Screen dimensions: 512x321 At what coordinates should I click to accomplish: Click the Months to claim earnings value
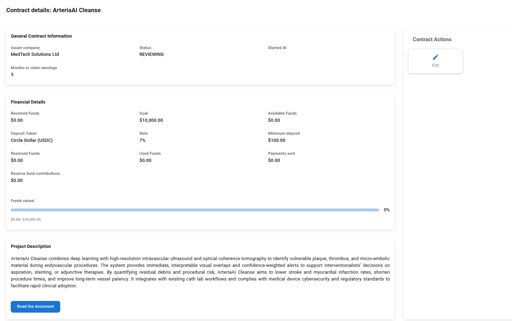point(12,75)
